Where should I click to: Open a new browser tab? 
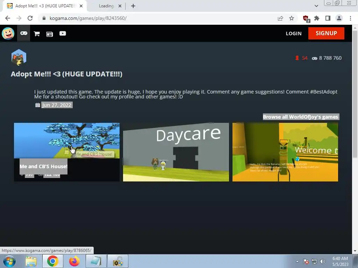[133, 6]
